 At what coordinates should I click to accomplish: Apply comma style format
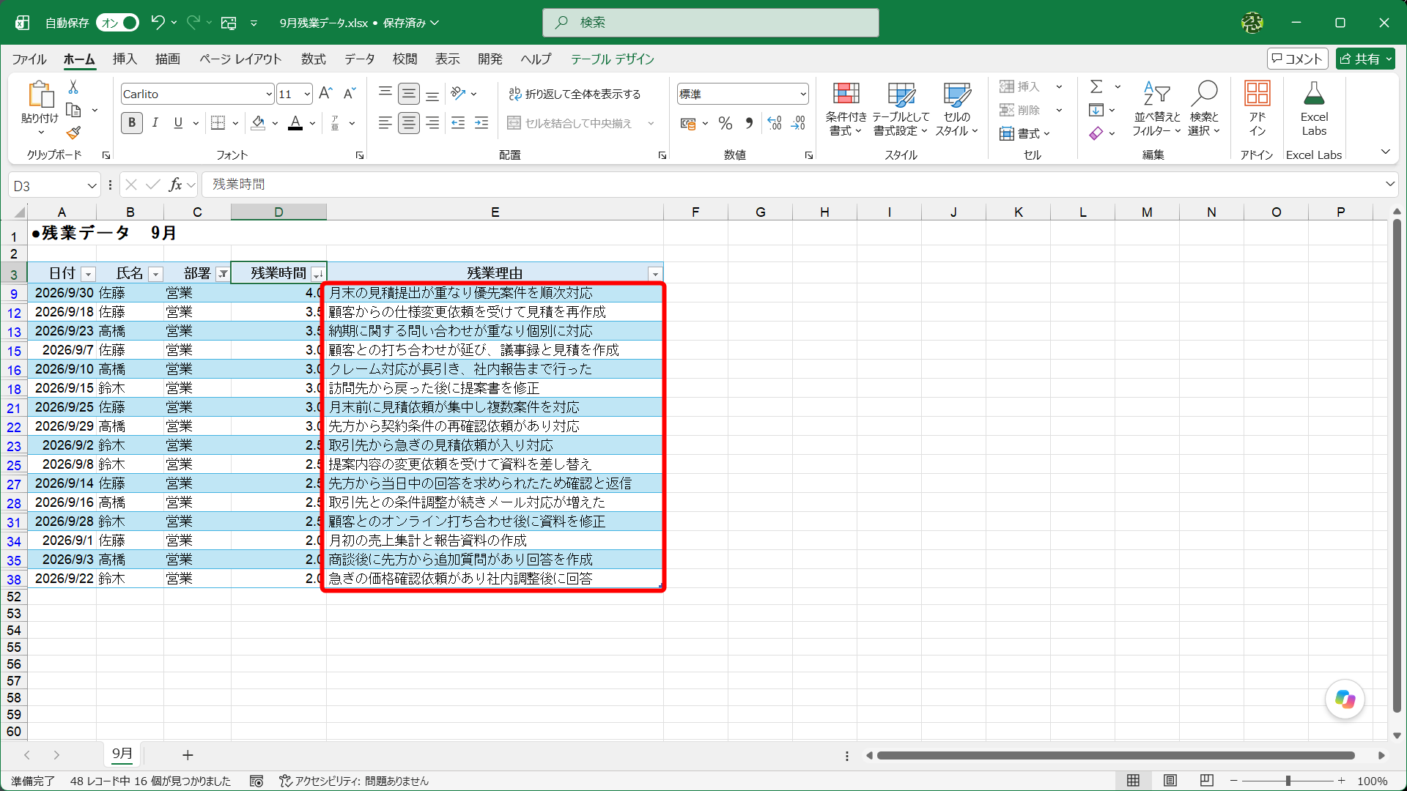(749, 123)
